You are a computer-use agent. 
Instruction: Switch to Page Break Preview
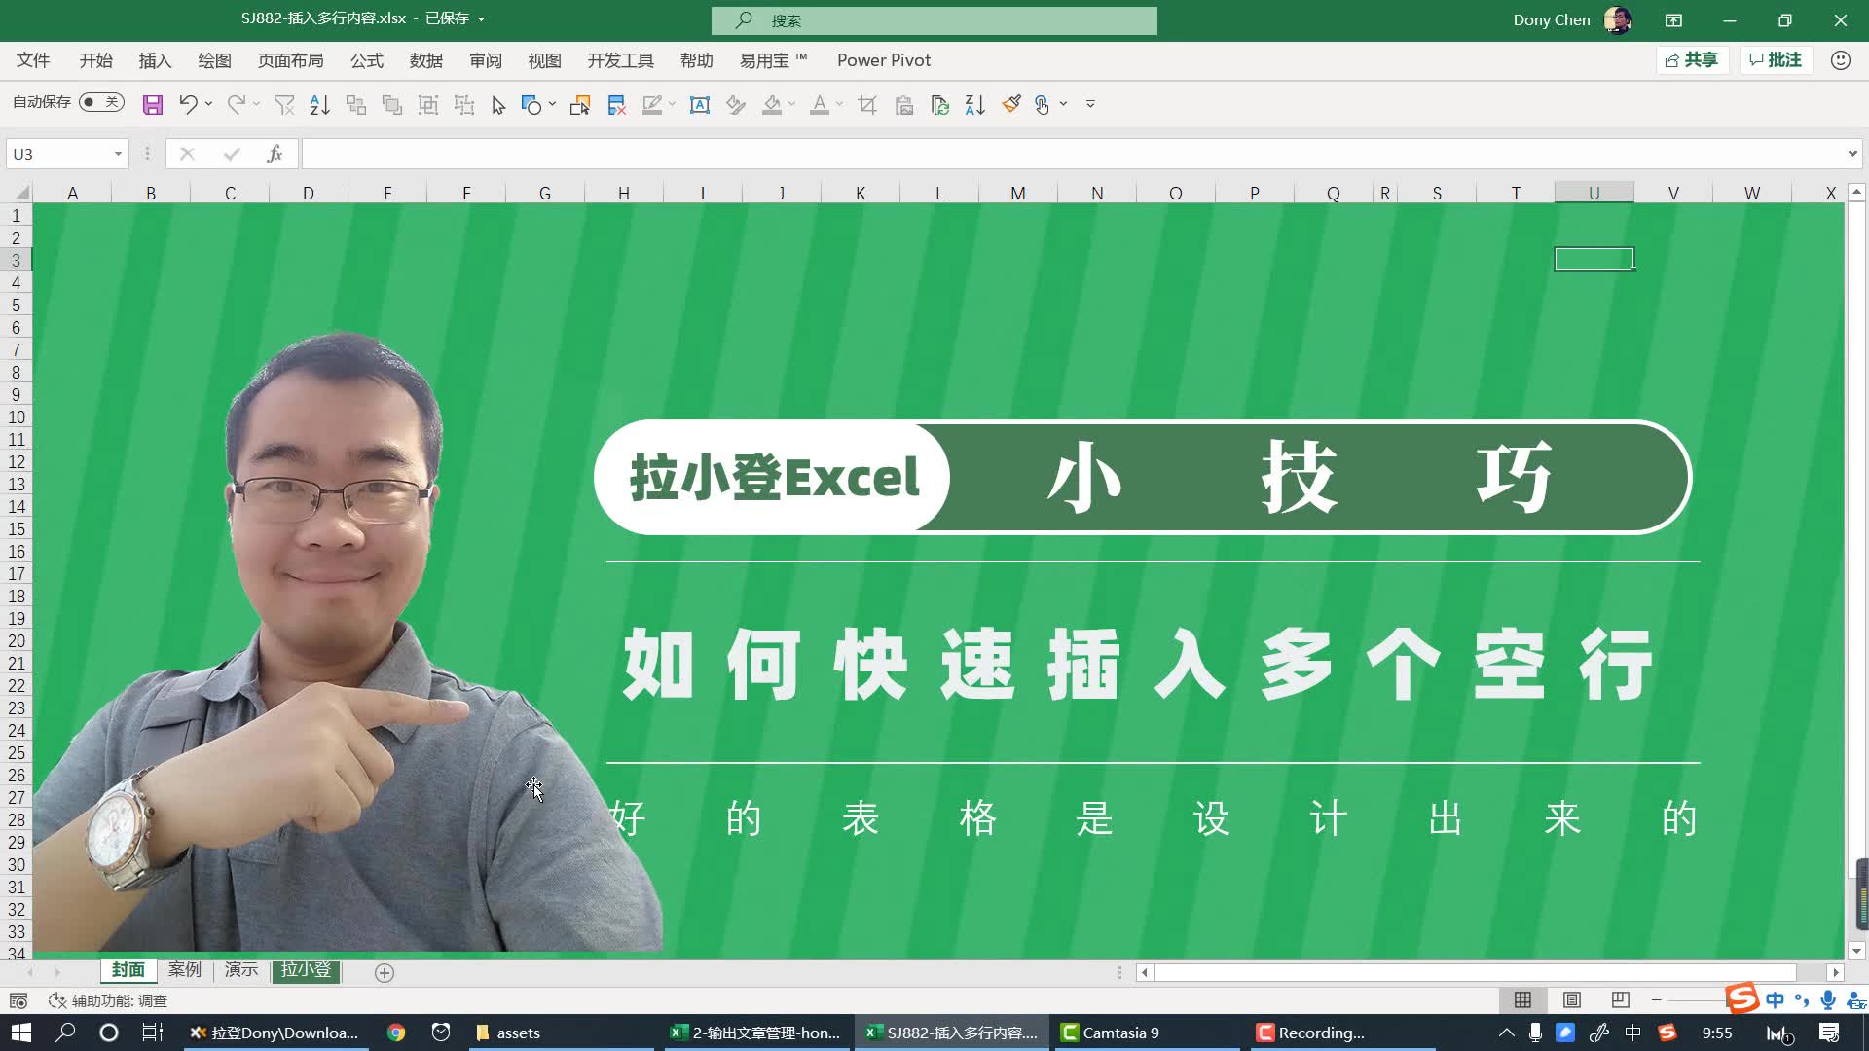1620,1000
